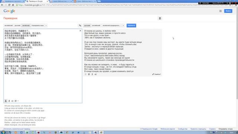Click the browser address bar URL

(122, 5)
